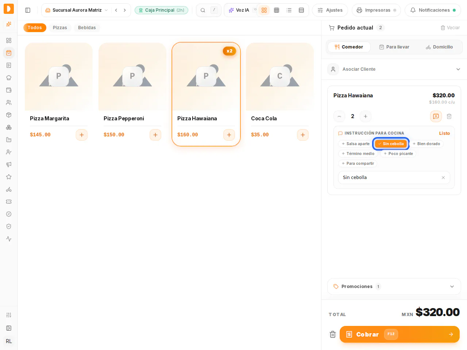467x350 pixels.
Task: Click the search magnifier icon
Action: pyautogui.click(x=203, y=10)
